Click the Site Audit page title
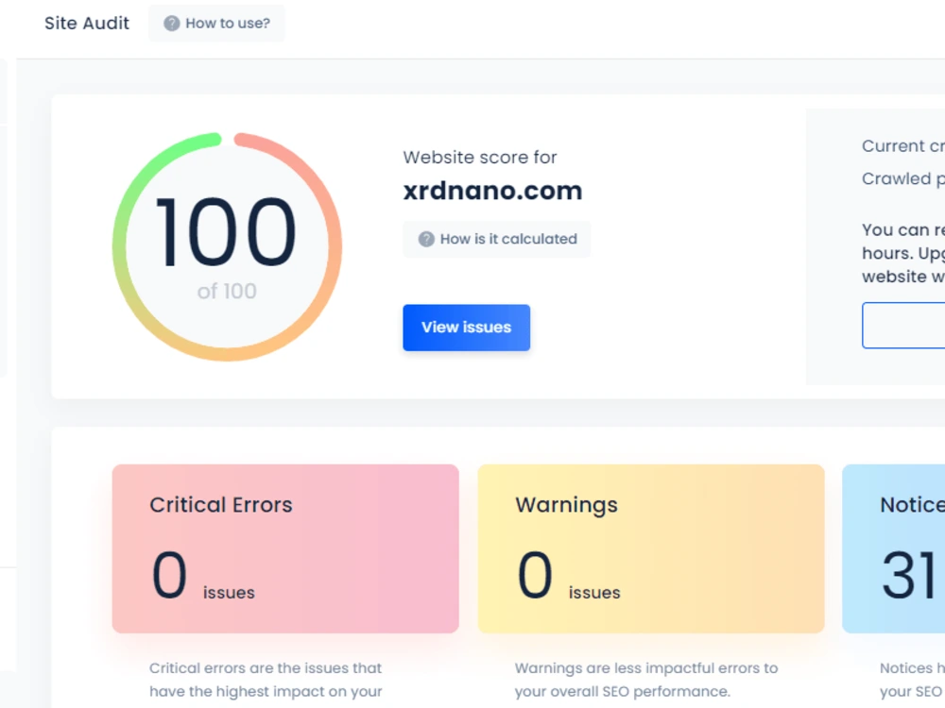Image resolution: width=945 pixels, height=708 pixels. tap(87, 23)
